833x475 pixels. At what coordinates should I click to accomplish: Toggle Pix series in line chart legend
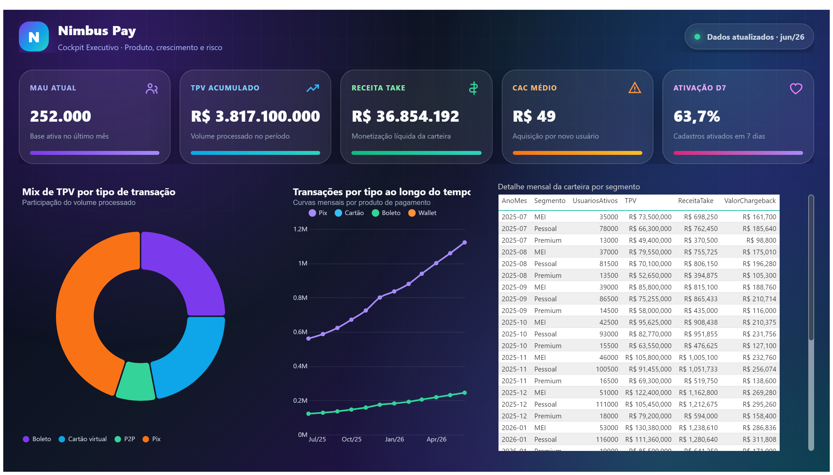pos(318,213)
